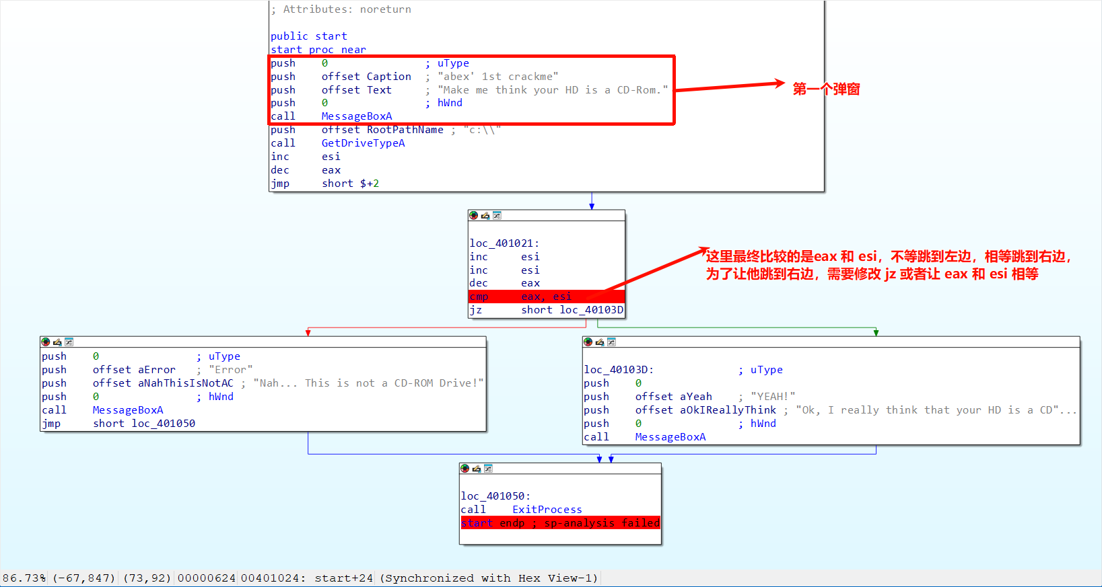Click the third header icon on the loc_401021 node
The width and height of the screenshot is (1102, 587).
497,215
